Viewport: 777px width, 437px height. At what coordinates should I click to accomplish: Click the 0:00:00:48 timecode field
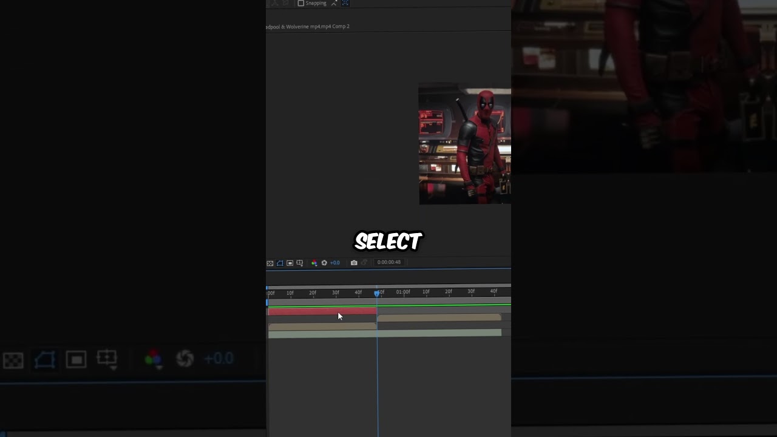point(388,262)
